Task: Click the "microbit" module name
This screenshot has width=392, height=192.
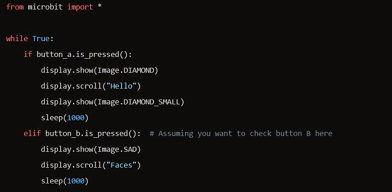Action: tap(46, 8)
